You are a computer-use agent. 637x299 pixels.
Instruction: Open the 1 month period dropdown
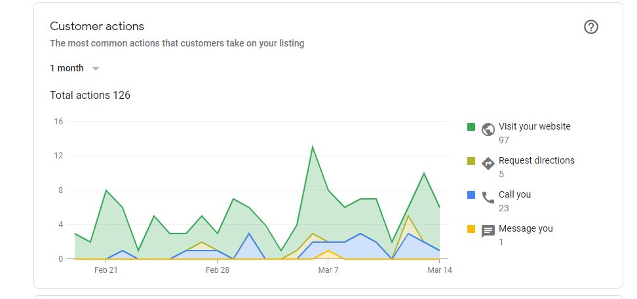(x=67, y=68)
